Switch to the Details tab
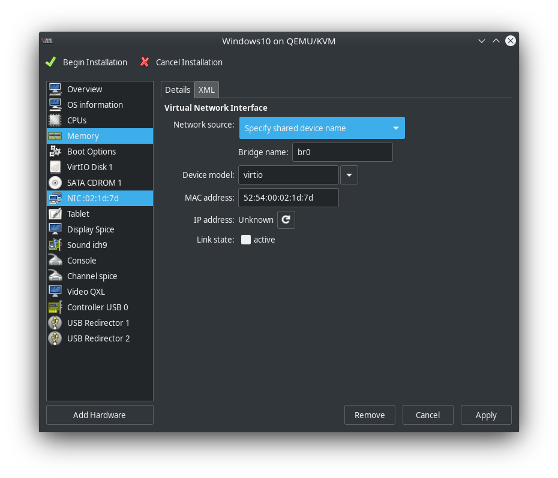558x478 pixels. click(178, 90)
